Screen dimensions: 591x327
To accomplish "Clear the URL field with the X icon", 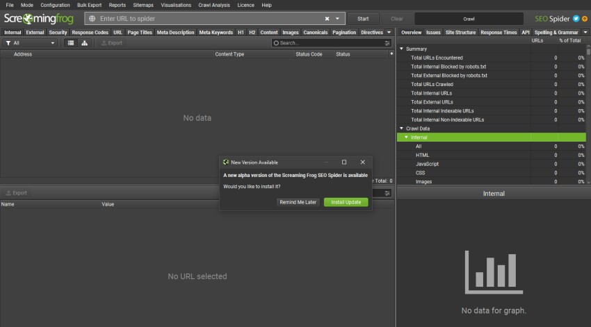I will 327,19.
